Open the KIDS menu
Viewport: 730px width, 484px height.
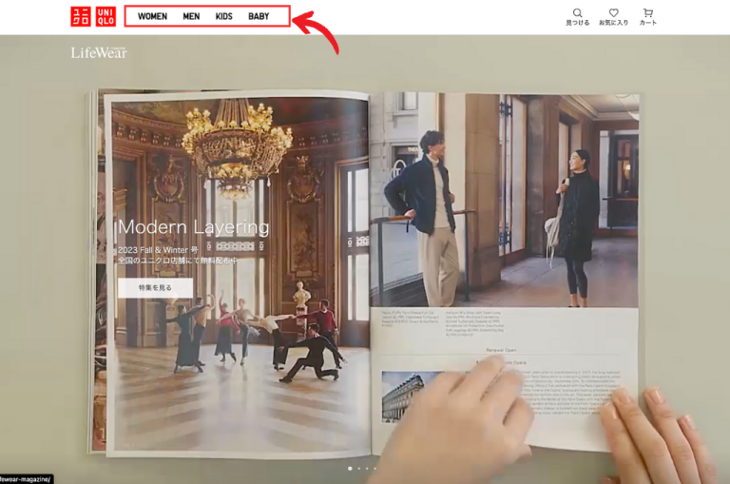click(x=224, y=16)
